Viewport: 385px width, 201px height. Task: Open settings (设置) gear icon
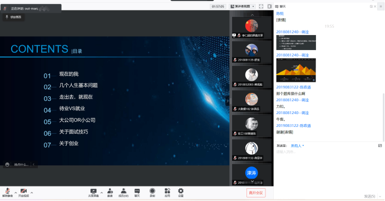[x=181, y=193]
